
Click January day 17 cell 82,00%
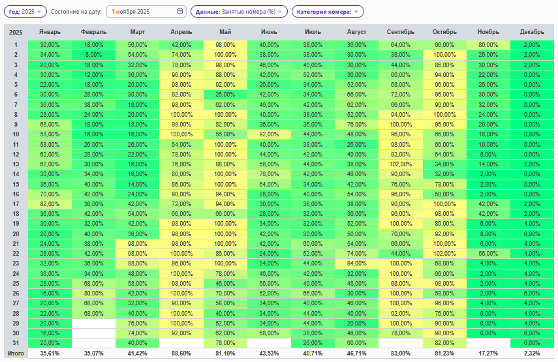point(50,204)
